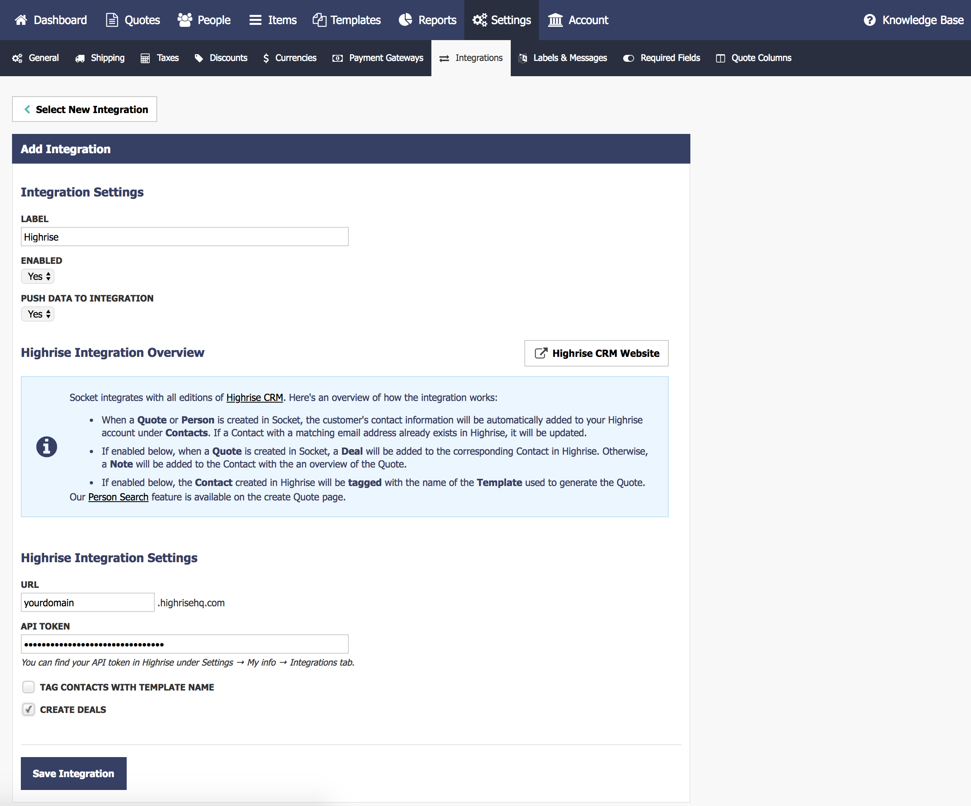Click the 'Add Integration' panel header

pos(351,149)
